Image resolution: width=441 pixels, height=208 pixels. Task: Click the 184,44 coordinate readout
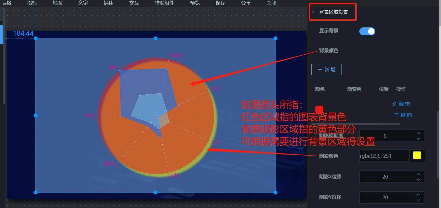(x=23, y=34)
